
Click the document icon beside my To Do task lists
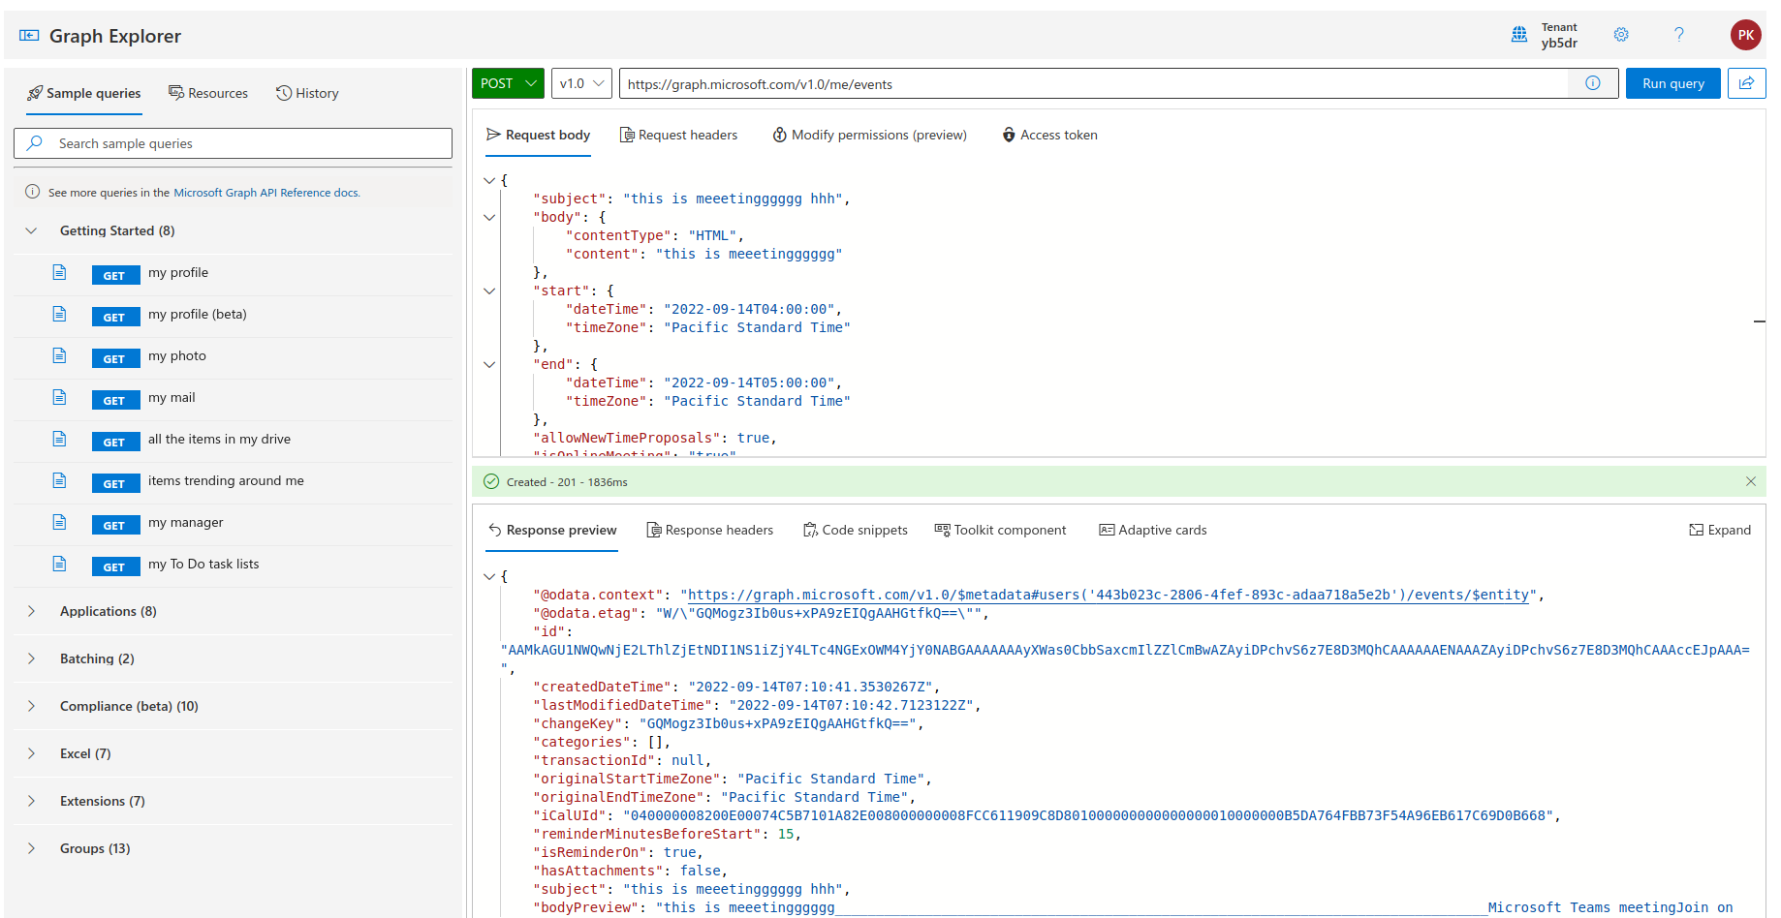tap(59, 564)
